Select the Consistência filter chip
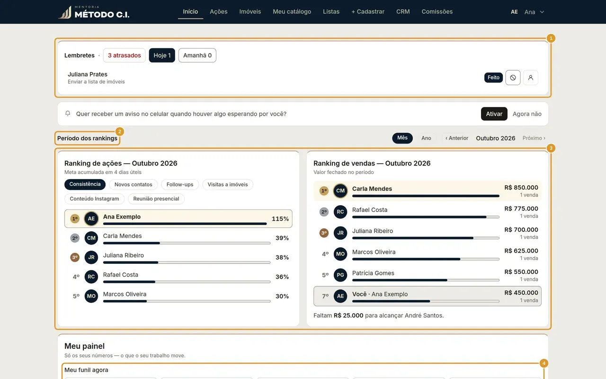The height and width of the screenshot is (379, 606). 85,184
